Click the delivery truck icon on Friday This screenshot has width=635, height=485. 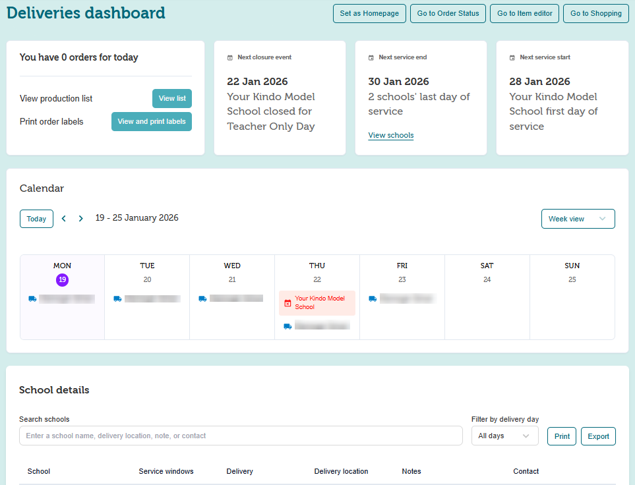pos(373,299)
